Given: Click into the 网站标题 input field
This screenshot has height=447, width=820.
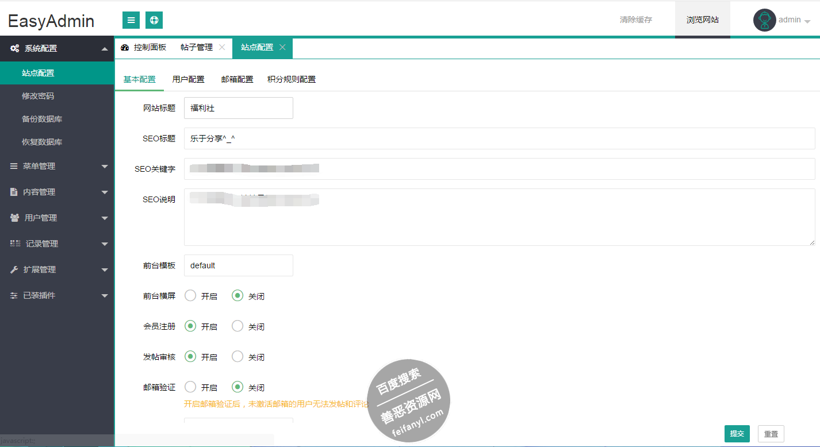Looking at the screenshot, I should 238,108.
